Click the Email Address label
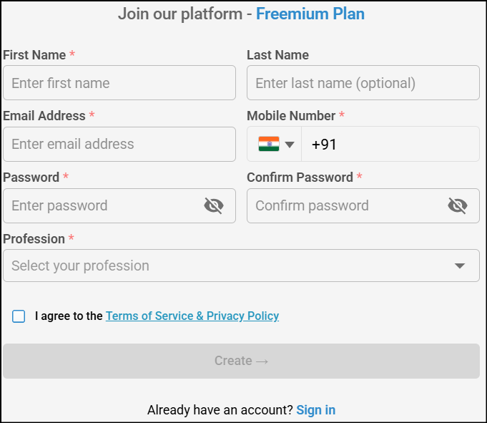The height and width of the screenshot is (423, 487). pyautogui.click(x=44, y=116)
